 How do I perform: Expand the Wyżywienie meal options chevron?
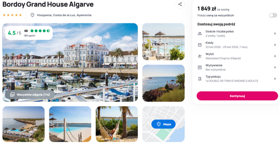(x=275, y=67)
